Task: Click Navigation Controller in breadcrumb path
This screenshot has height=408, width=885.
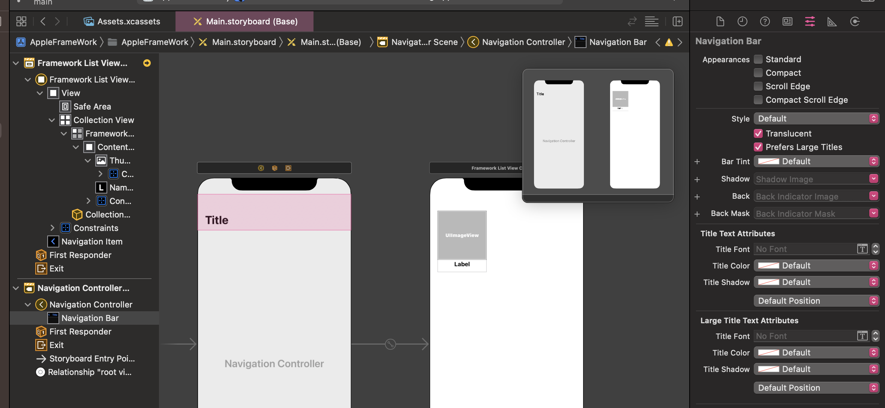Action: [523, 42]
